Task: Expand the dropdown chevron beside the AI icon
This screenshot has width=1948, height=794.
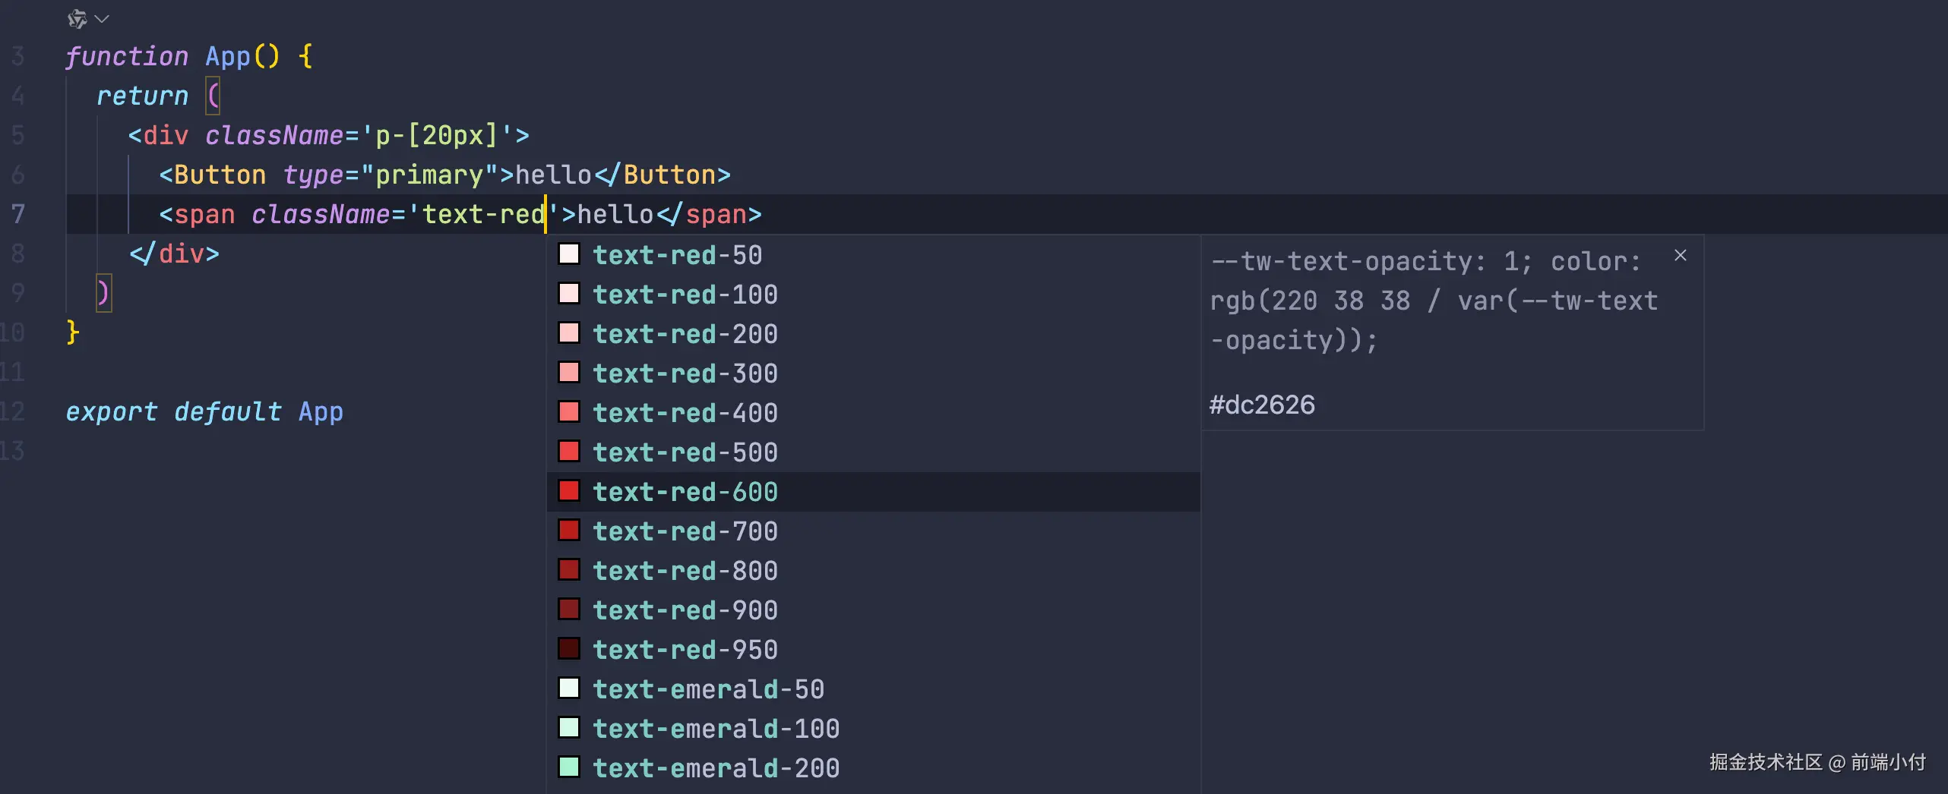Action: (103, 19)
